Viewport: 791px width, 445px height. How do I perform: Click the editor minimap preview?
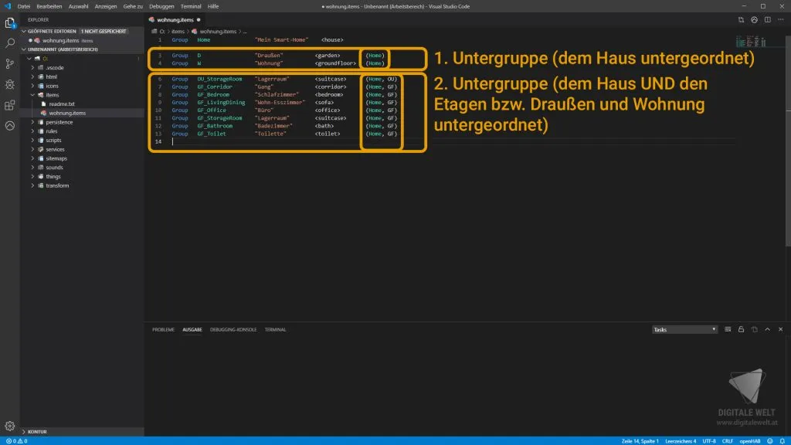point(751,41)
